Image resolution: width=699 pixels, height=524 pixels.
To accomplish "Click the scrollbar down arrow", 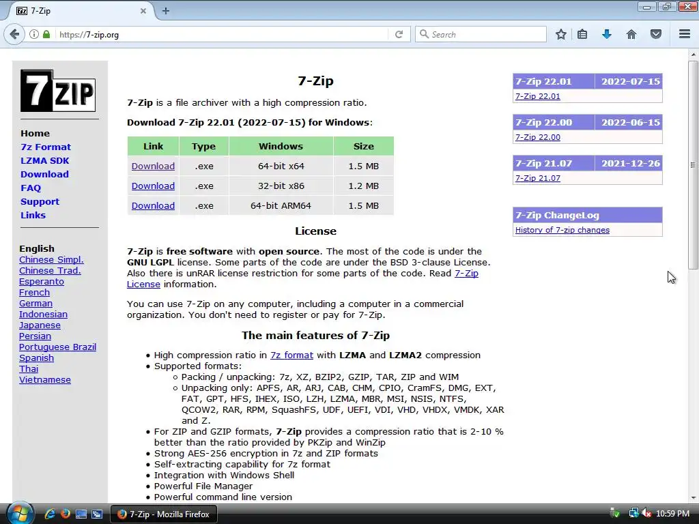I will pos(693,497).
